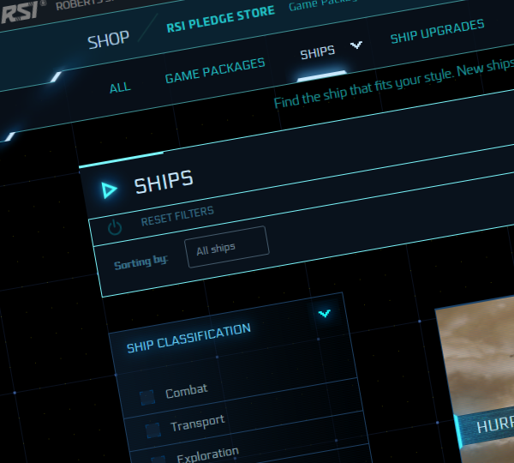
Task: Open the Hurricane ship thumbnail
Action: (x=475, y=380)
